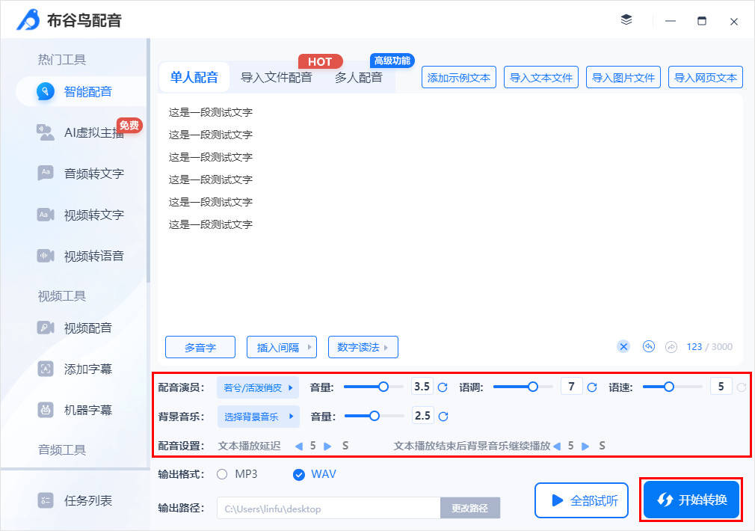Switch to the 导入文件配音 tab
Image resolution: width=755 pixels, height=531 pixels.
(x=275, y=77)
